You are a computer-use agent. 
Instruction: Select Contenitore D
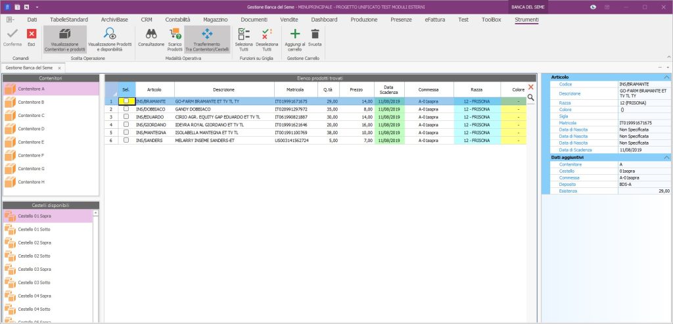(51, 129)
